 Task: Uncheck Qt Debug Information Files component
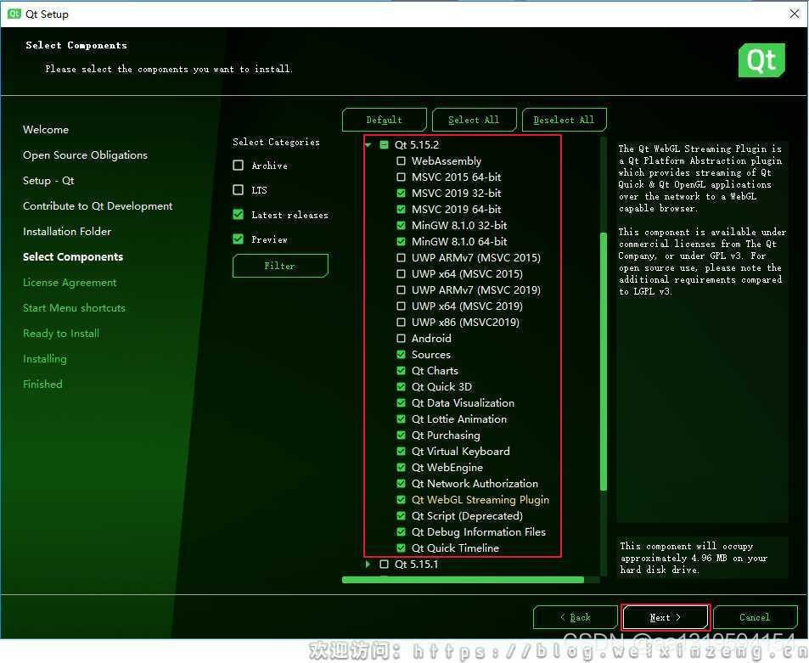[x=401, y=532]
